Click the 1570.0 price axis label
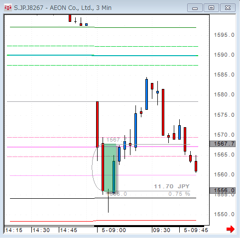 pyautogui.click(x=224, y=135)
